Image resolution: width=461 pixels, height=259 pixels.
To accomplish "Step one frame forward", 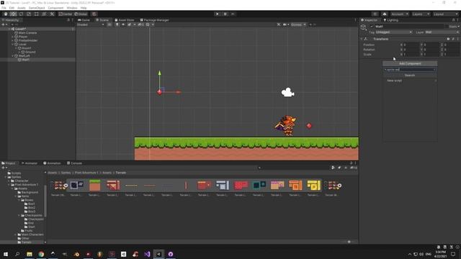I will [x=233, y=14].
